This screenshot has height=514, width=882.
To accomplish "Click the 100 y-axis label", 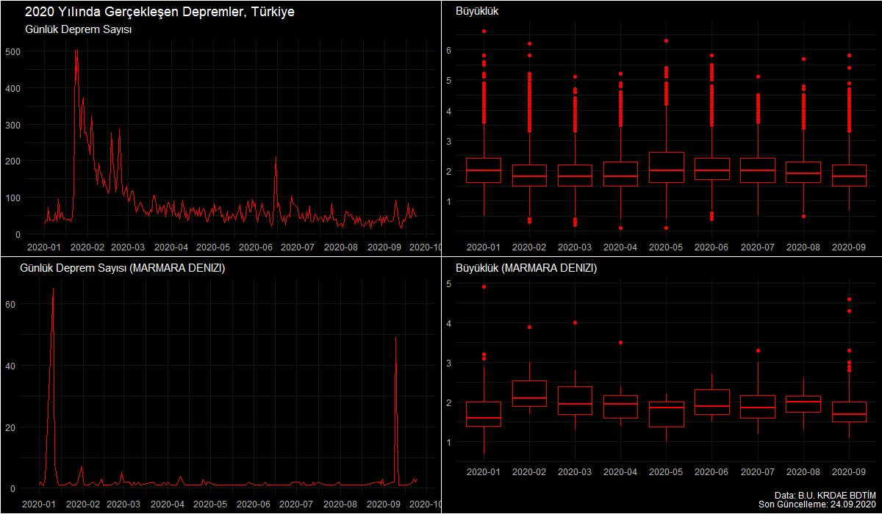I will tap(12, 198).
